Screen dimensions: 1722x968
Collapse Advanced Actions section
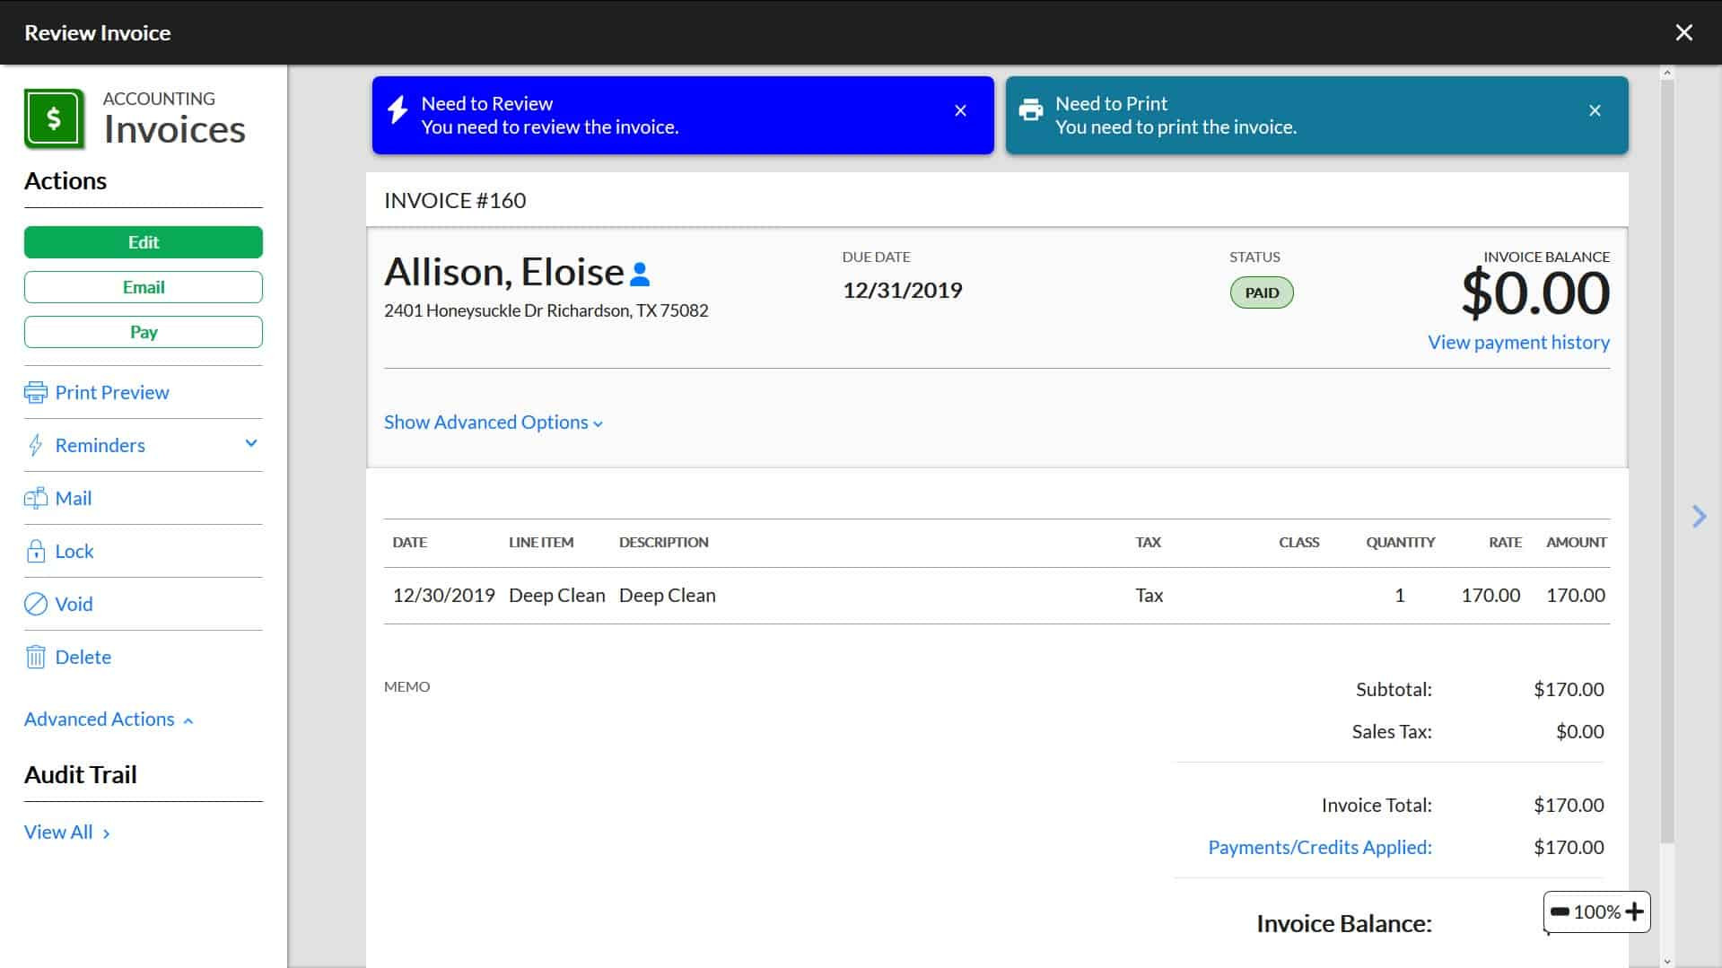[x=109, y=719]
